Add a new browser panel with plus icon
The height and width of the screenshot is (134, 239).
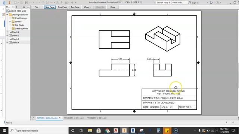(x=16, y=7)
